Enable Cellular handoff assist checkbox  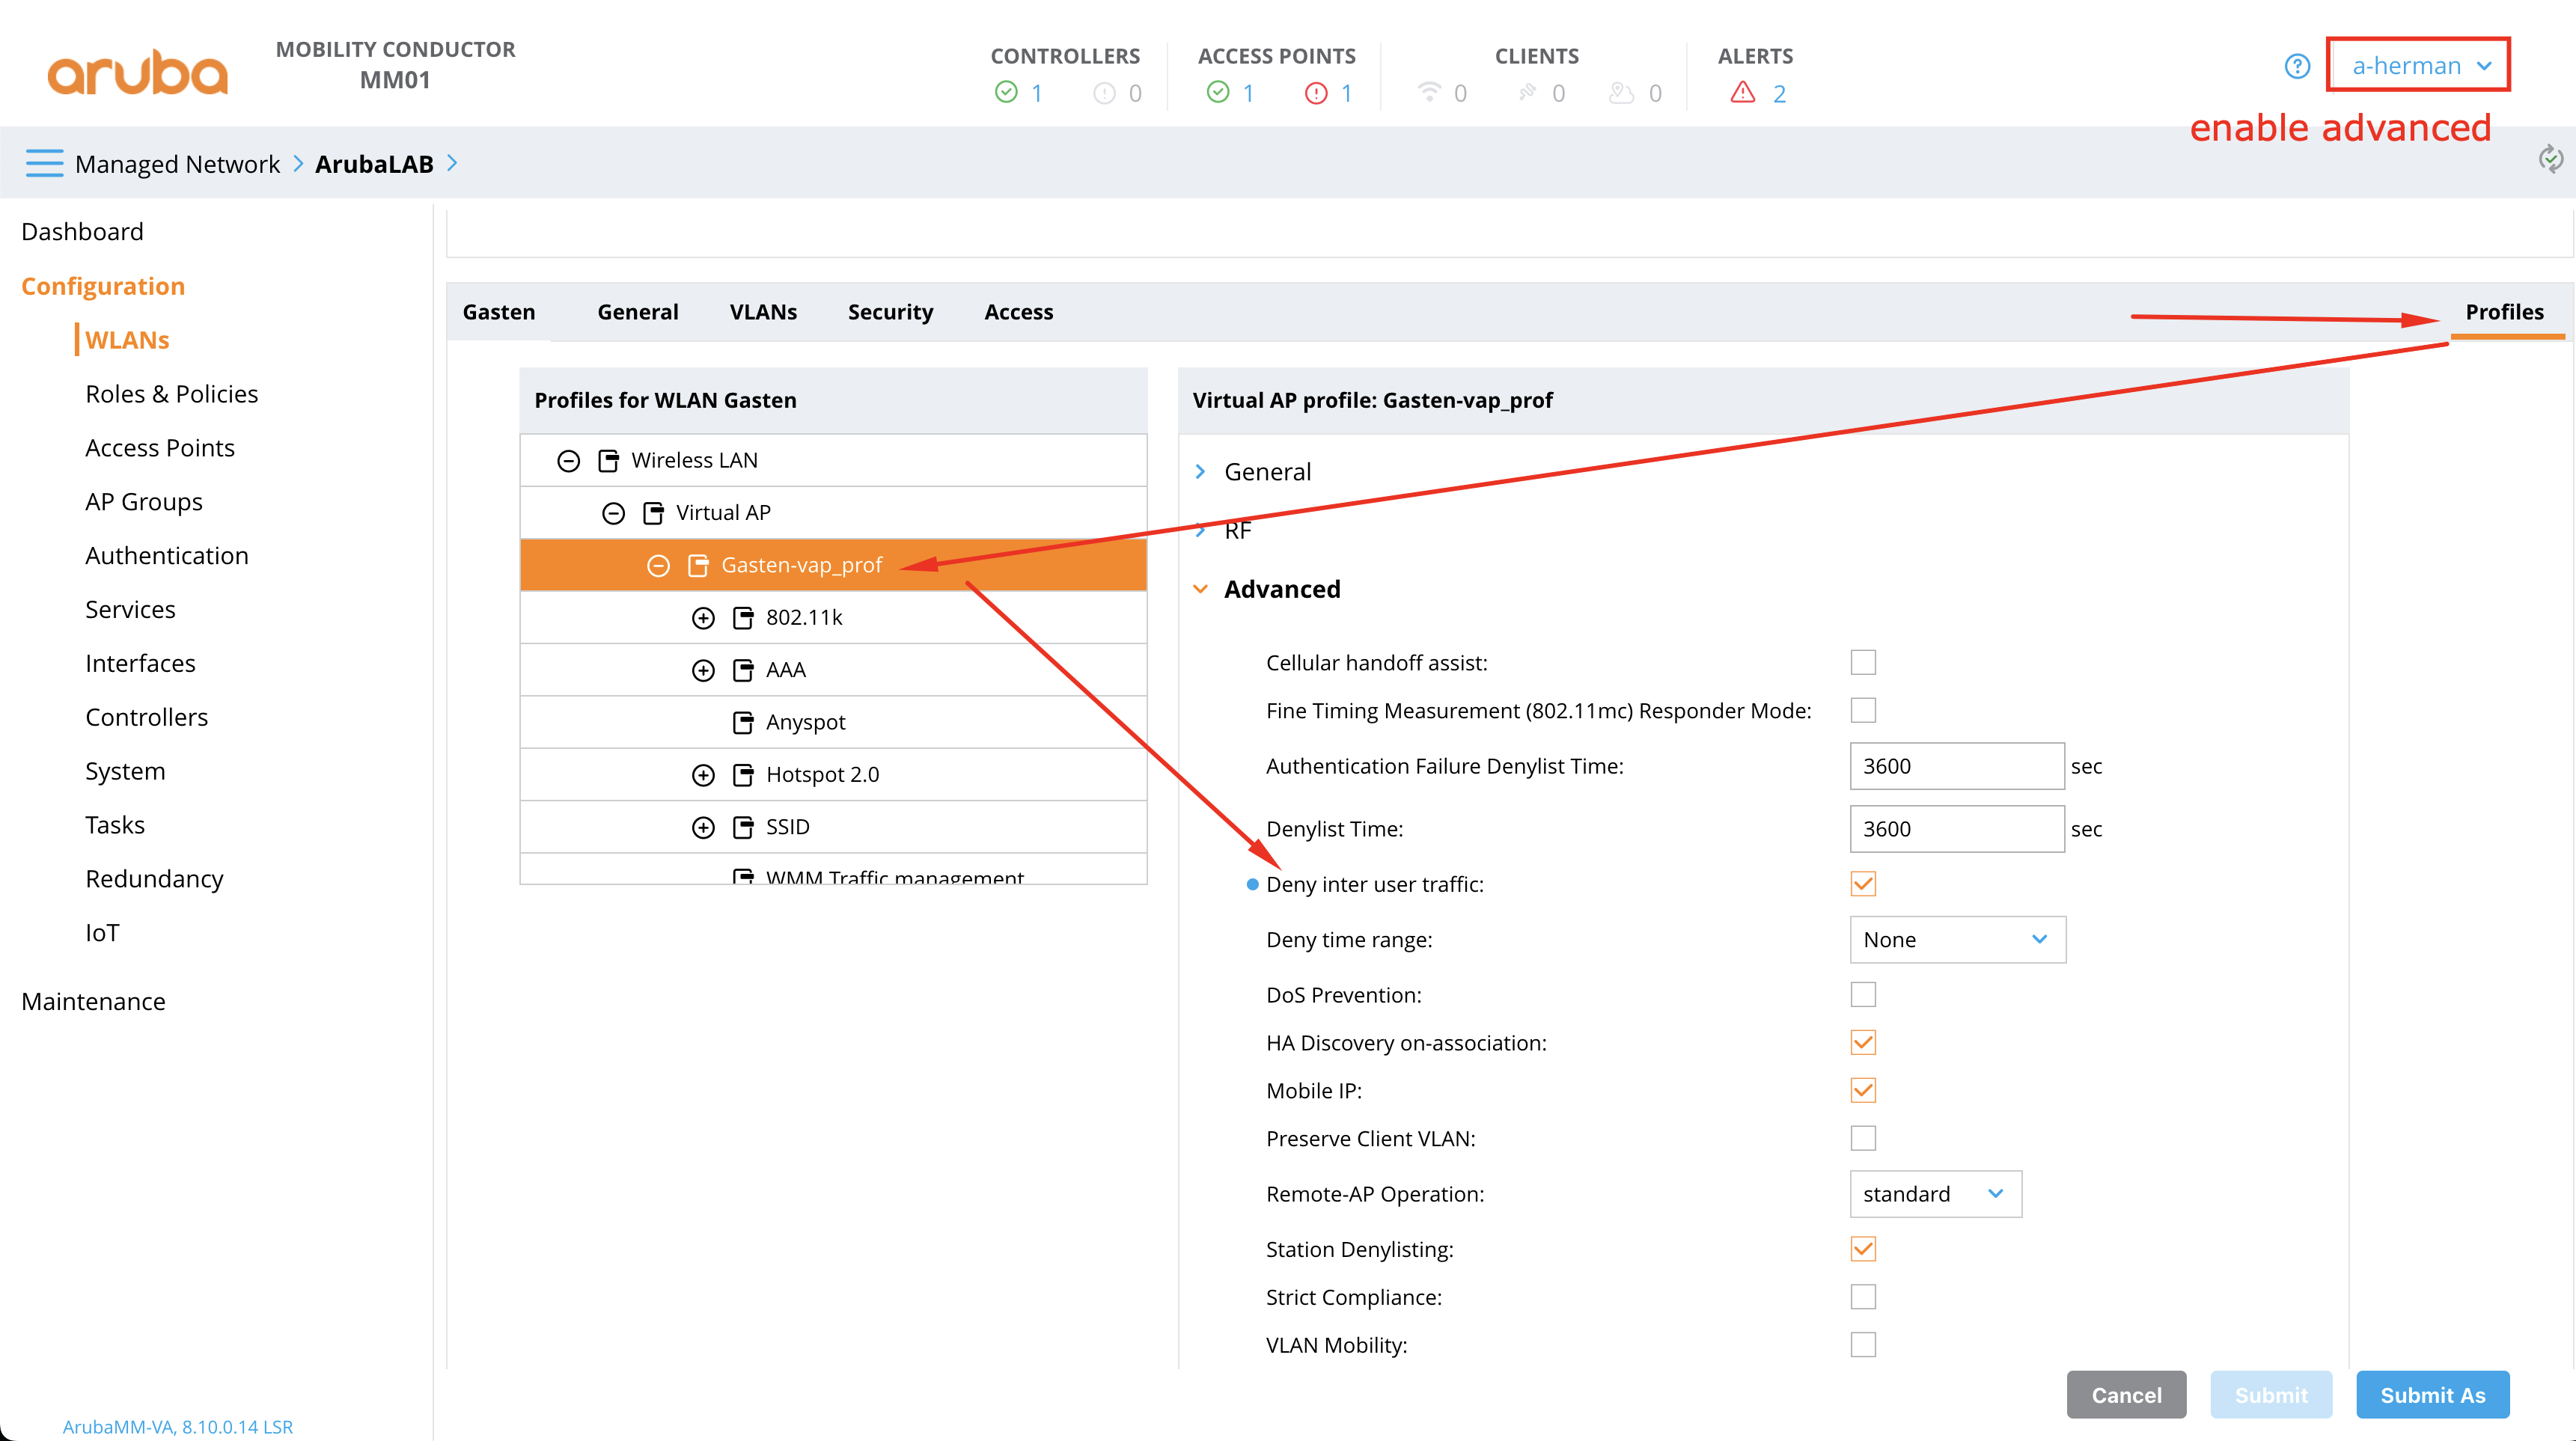1862,662
